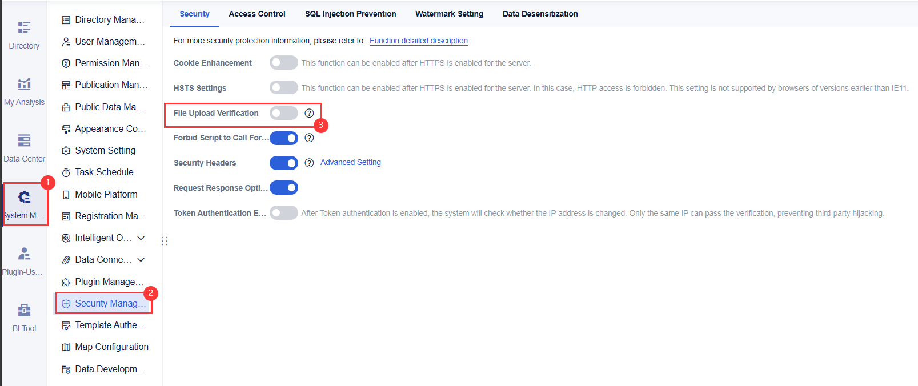Open the Directory section icon in sidebar
918x386 pixels.
[23, 26]
